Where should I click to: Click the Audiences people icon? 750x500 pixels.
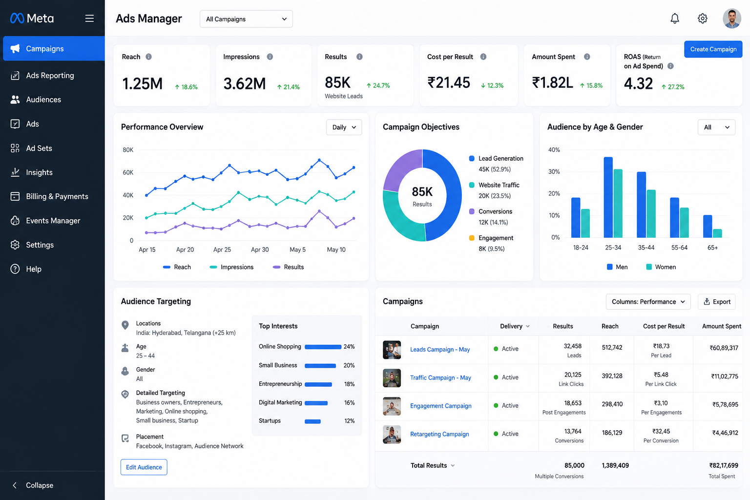click(x=15, y=100)
